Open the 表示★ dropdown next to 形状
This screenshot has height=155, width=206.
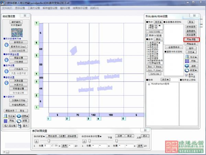(158, 22)
